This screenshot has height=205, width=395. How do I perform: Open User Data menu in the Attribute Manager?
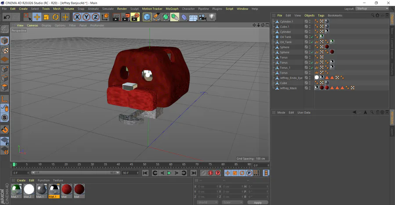(x=304, y=112)
